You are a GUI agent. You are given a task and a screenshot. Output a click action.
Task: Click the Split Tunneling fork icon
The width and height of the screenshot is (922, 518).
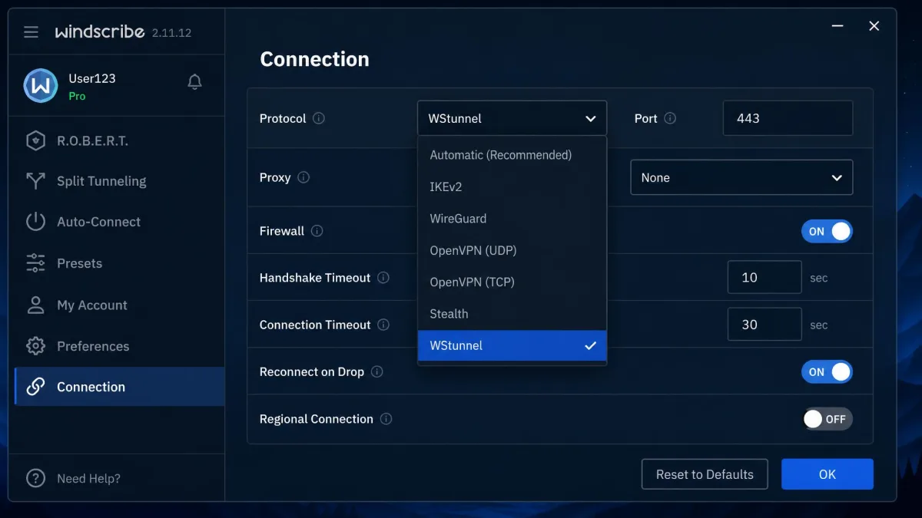(x=35, y=181)
